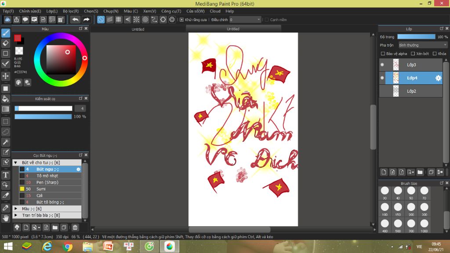Image resolution: width=450 pixels, height=253 pixels.
Task: Open Chrome from the Windows taskbar
Action: (x=67, y=246)
